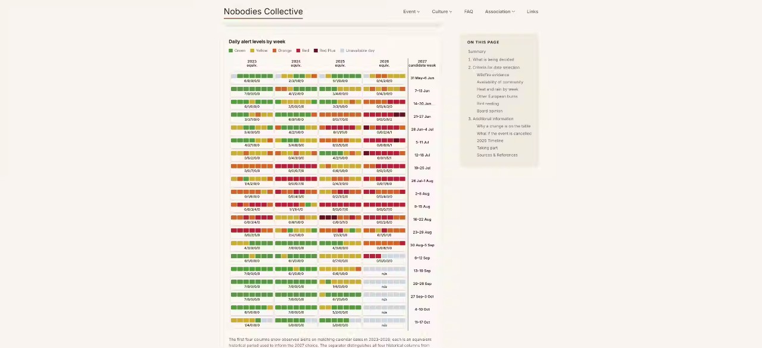Click the Unavailable day legend swatch
Viewport: 762px width, 348px height.
342,51
